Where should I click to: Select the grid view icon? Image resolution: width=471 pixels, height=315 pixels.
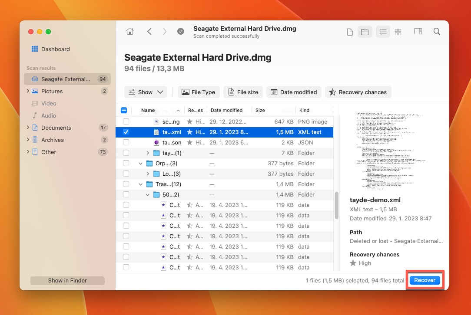tap(398, 32)
